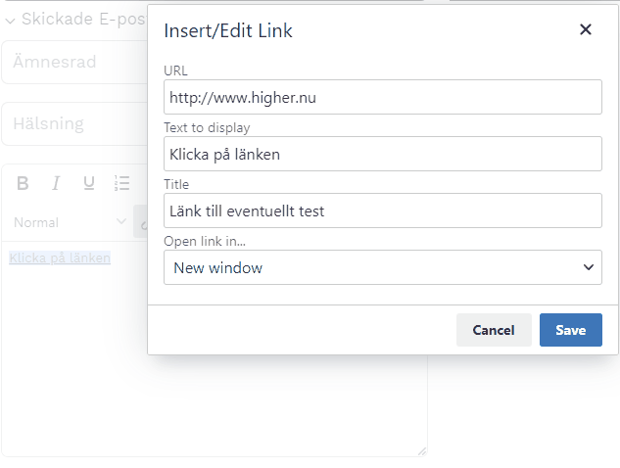620x468 pixels.
Task: Expand the 'Open link in...' dropdown
Action: tap(383, 267)
